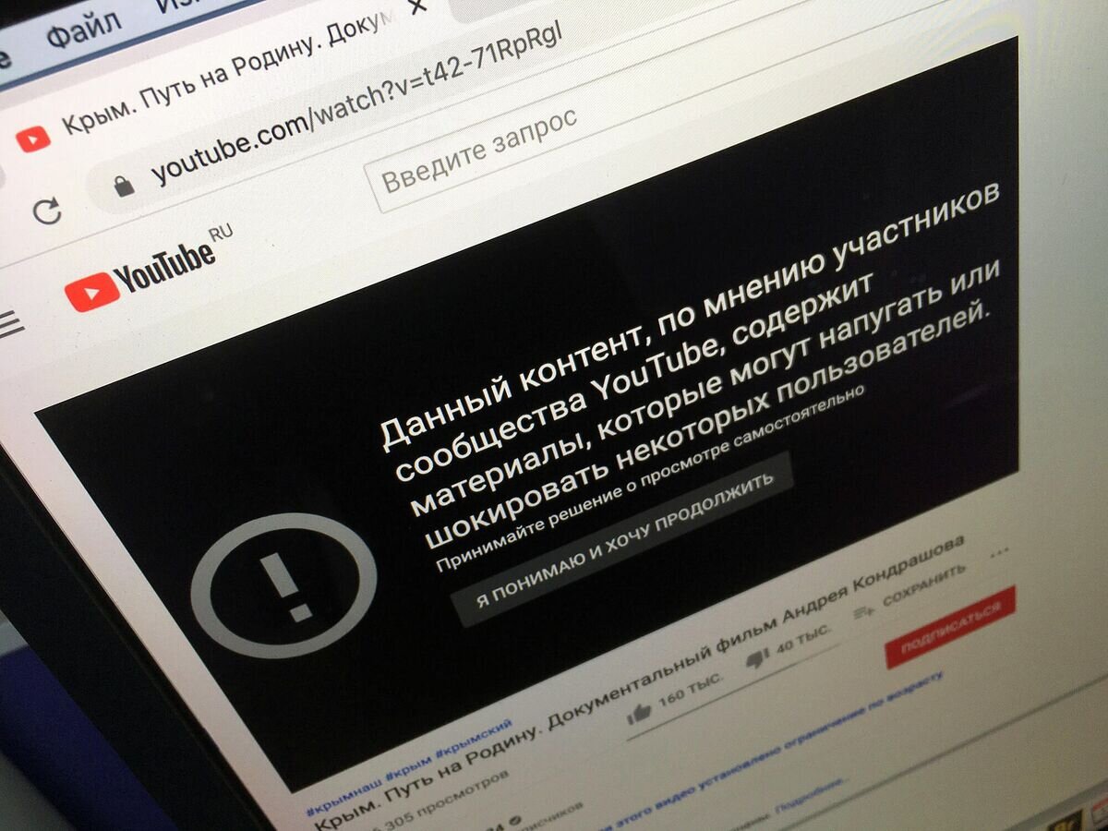
Task: Open the YouTube hamburger guide menu
Action: point(9,324)
